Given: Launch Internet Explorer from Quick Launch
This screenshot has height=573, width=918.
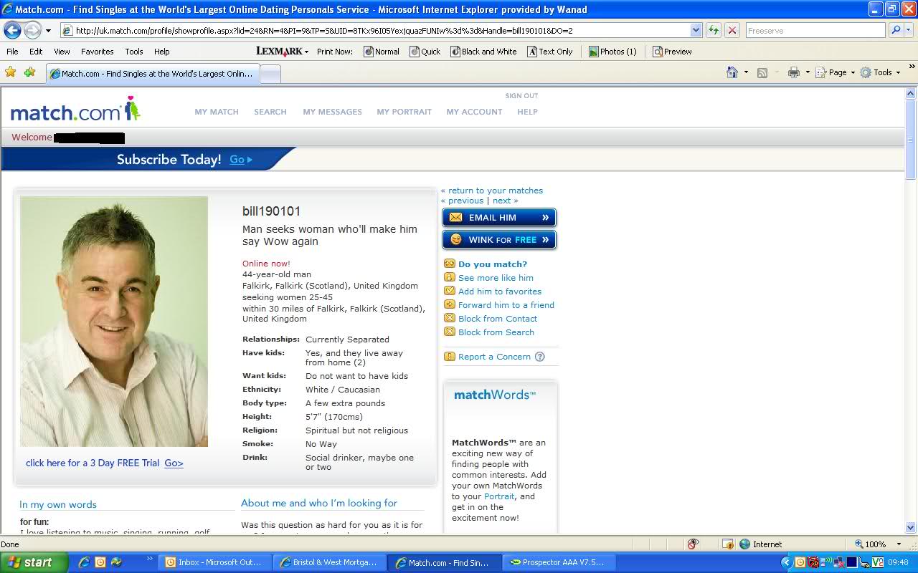Looking at the screenshot, I should (84, 562).
